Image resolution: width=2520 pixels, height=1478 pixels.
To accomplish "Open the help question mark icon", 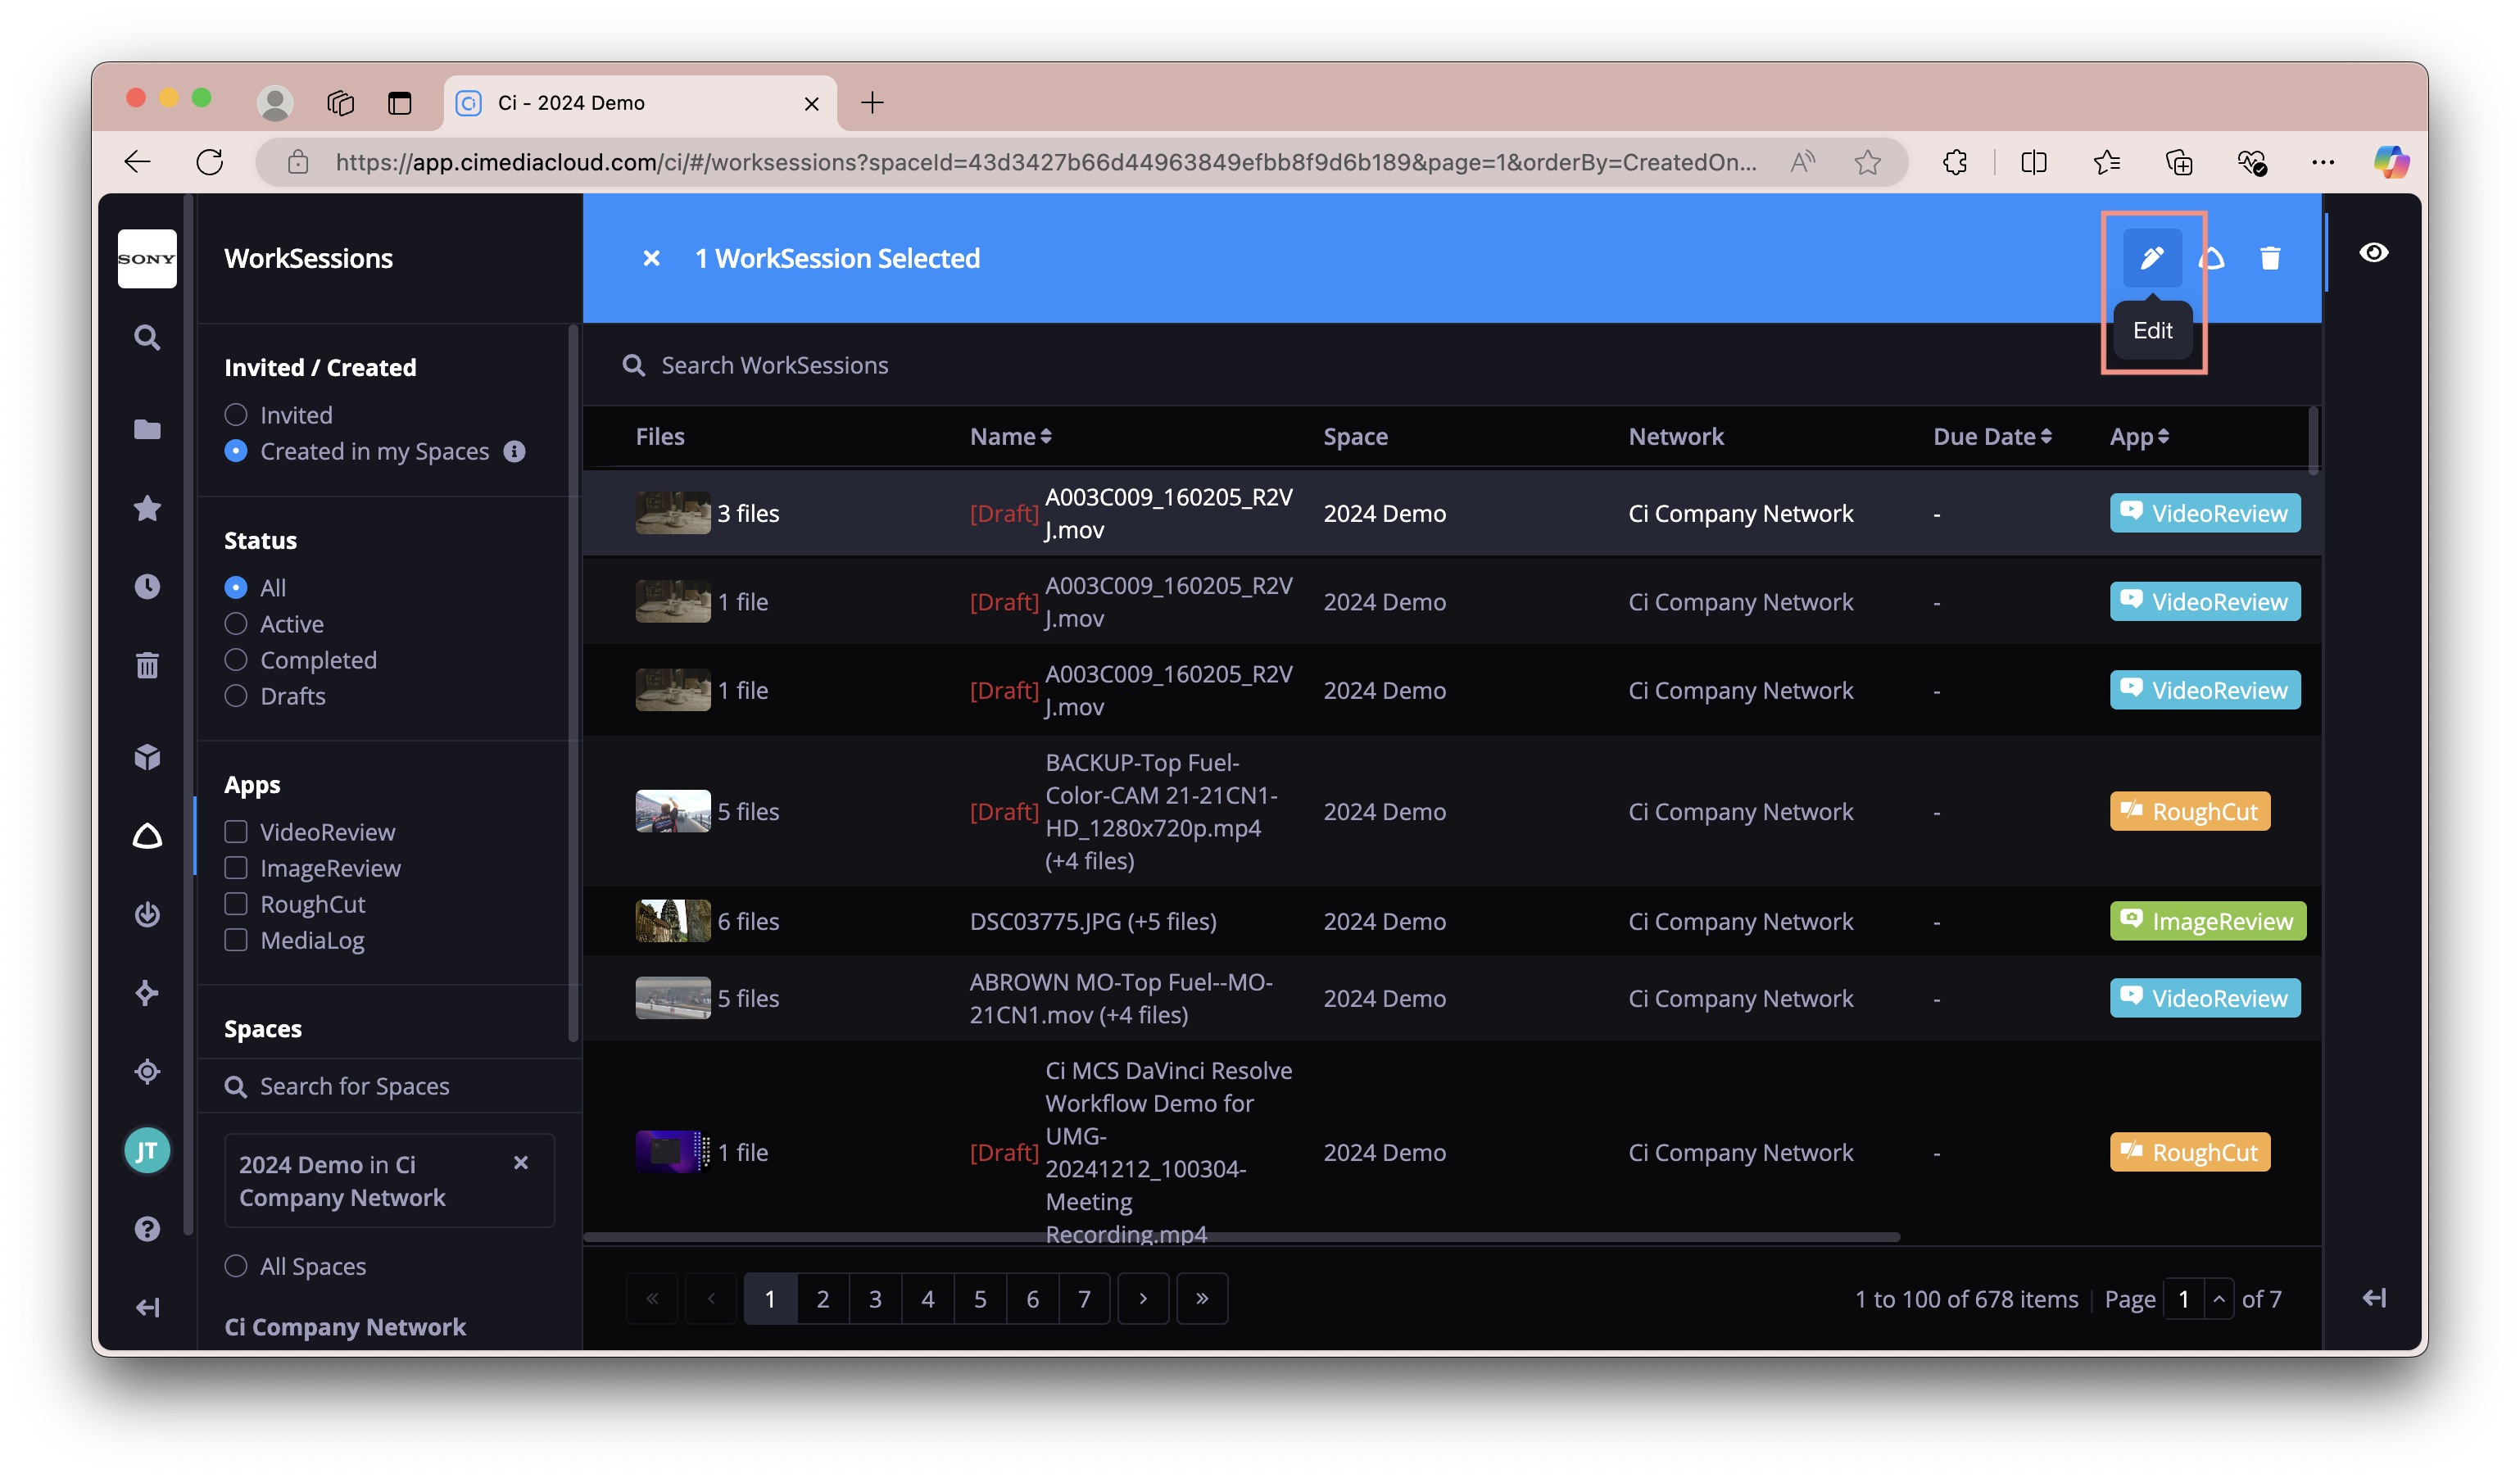I will 147,1229.
